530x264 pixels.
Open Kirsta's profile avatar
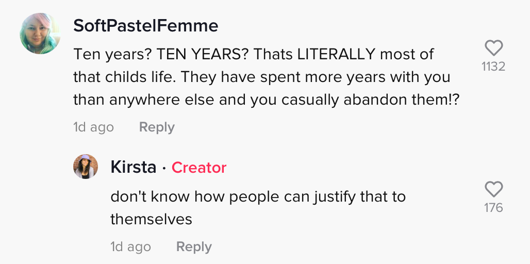click(86, 167)
